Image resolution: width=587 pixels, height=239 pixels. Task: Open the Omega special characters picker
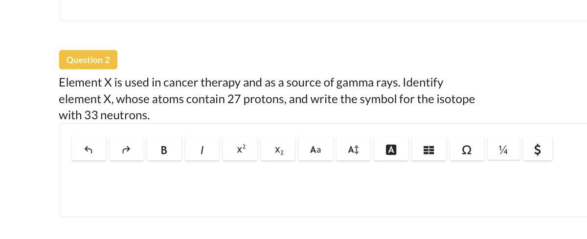[x=467, y=150]
